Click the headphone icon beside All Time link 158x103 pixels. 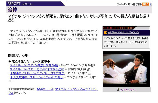click(x=106, y=32)
